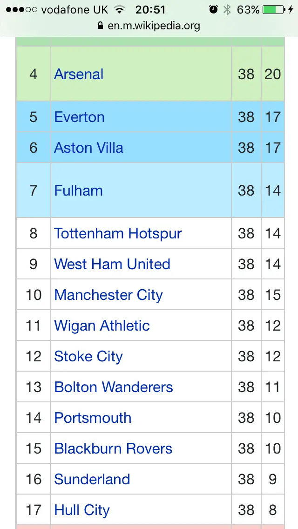Open West Ham United link

(x=112, y=264)
